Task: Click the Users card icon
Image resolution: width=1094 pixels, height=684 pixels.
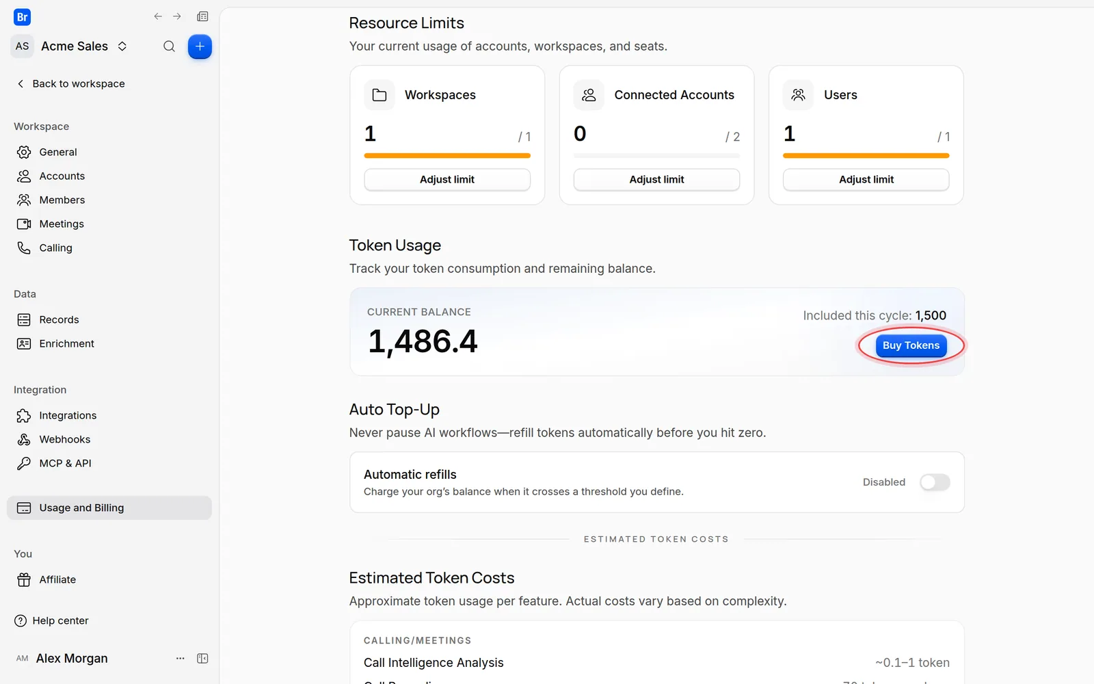Action: [x=798, y=95]
